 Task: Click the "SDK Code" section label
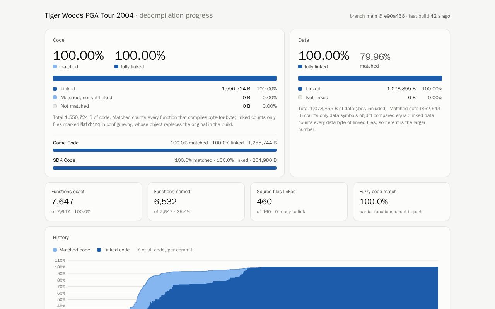(x=64, y=160)
